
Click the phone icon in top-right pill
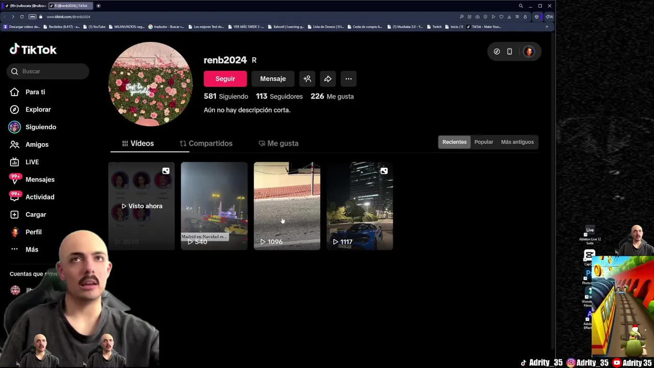[509, 52]
